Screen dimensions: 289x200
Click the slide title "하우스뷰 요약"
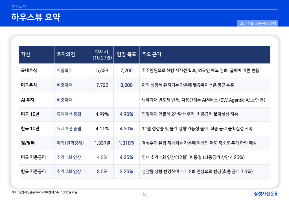pos(36,17)
